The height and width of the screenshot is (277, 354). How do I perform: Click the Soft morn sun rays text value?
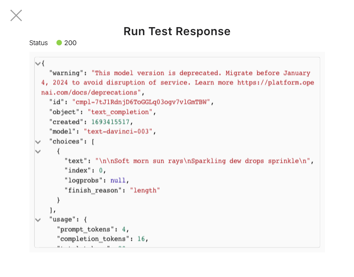click(202, 161)
